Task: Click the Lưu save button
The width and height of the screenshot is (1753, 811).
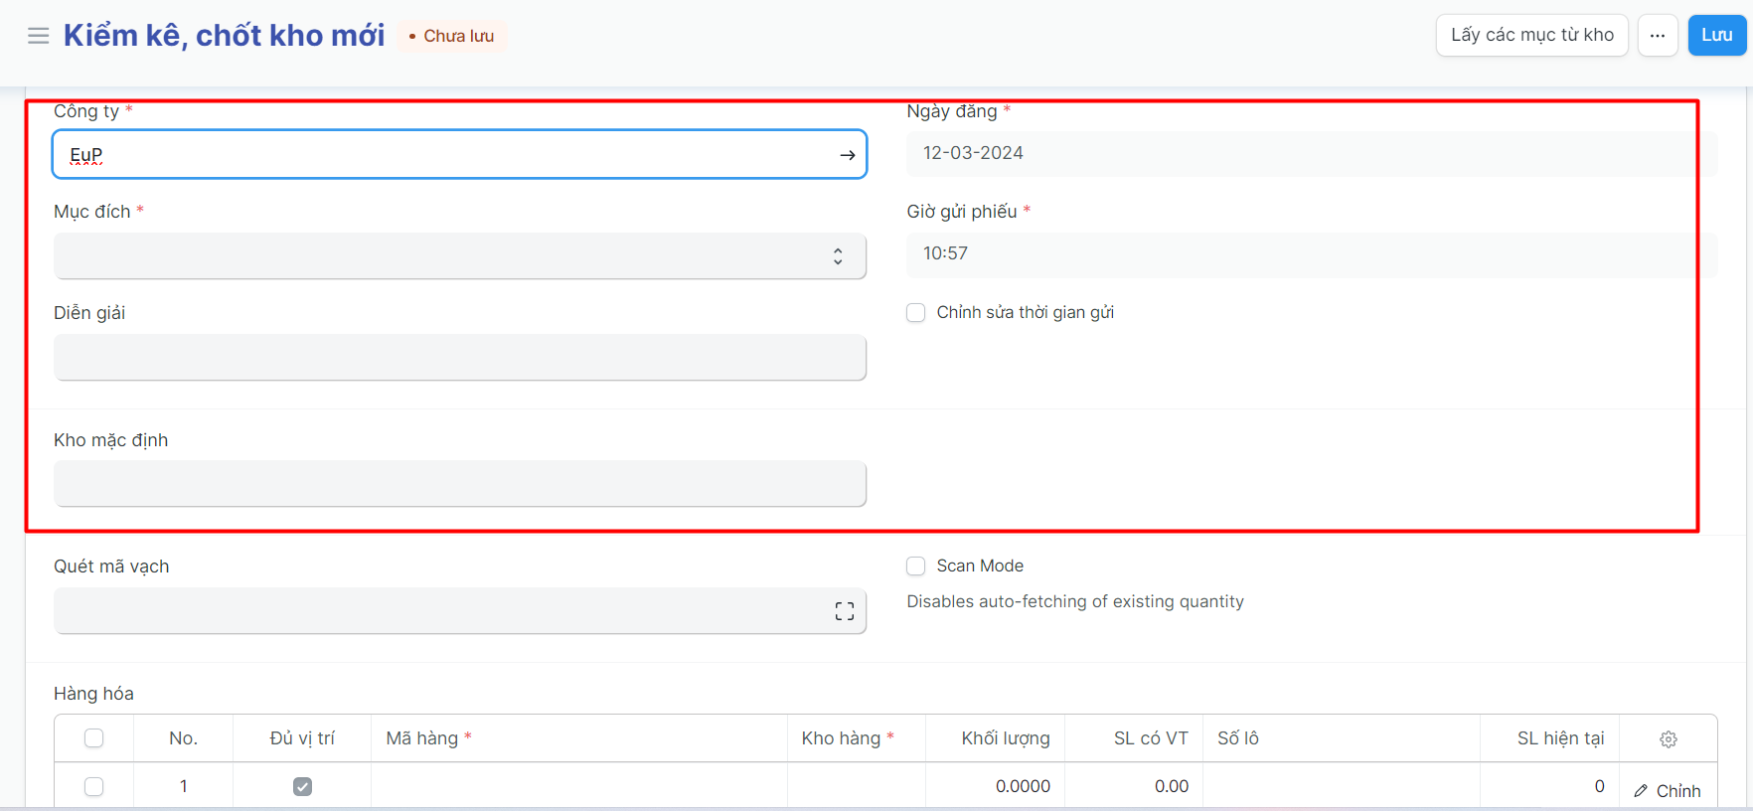Action: (1716, 36)
